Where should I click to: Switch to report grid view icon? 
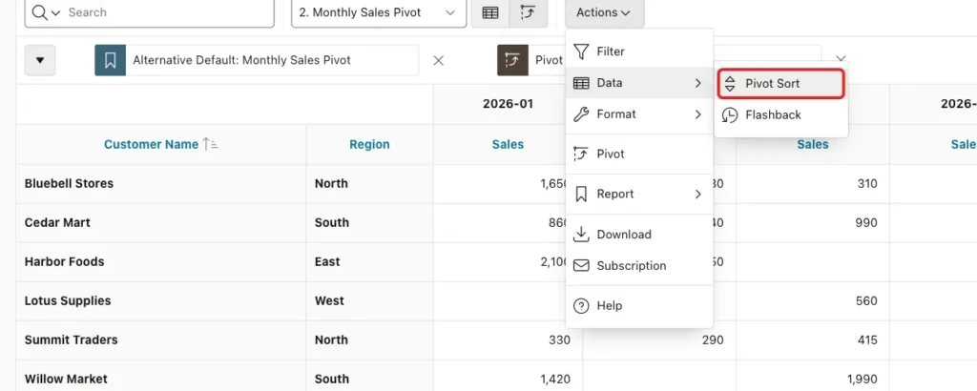(x=490, y=12)
